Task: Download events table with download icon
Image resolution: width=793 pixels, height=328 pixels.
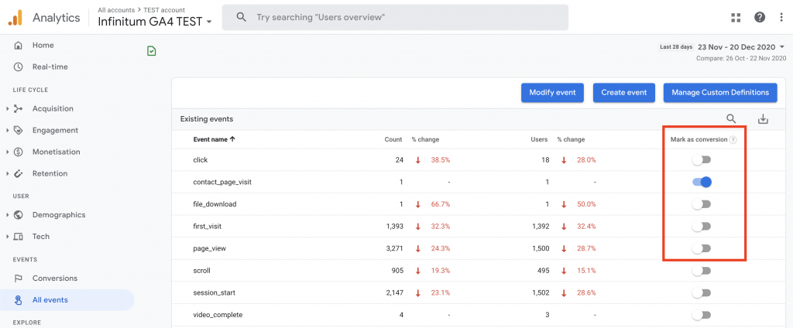Action: click(763, 119)
